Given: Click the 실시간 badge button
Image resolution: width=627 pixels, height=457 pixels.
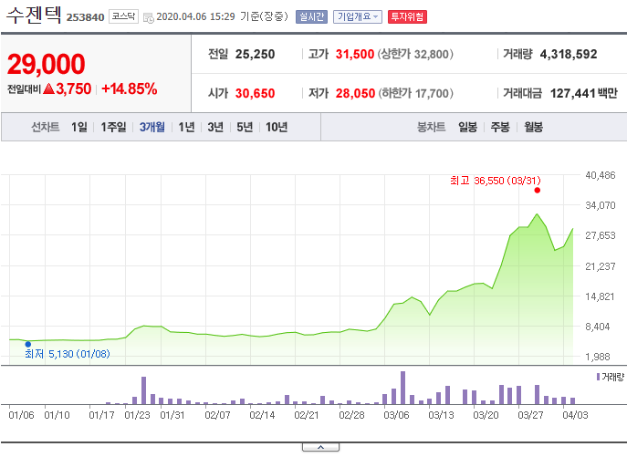Looking at the screenshot, I should 311,16.
